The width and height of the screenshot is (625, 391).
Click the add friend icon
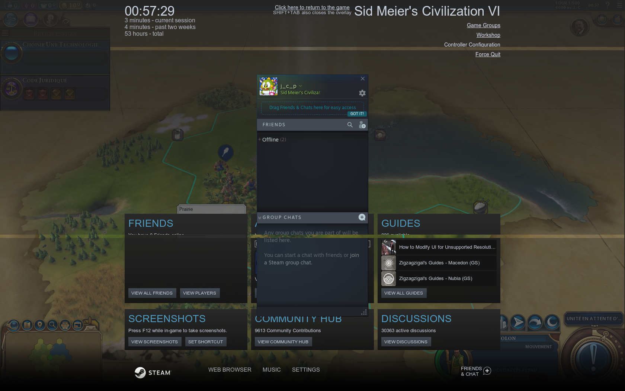click(362, 125)
